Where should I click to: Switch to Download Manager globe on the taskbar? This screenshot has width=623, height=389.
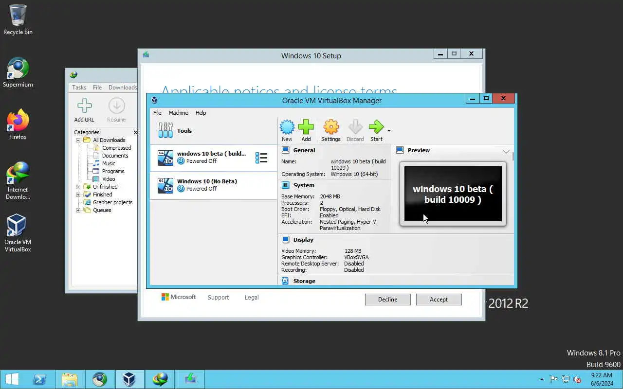click(160, 379)
